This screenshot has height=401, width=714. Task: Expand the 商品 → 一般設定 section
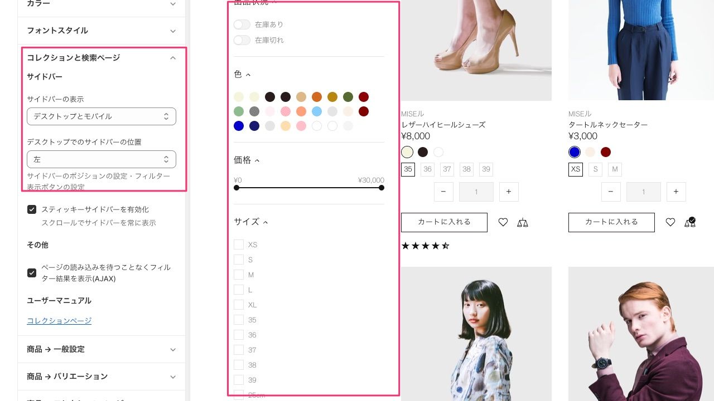[102, 349]
